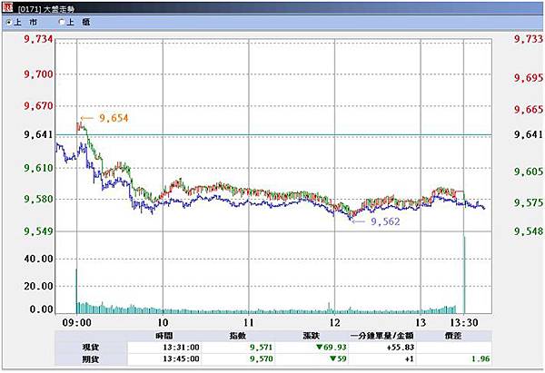The height and width of the screenshot is (373, 545).
Task: Click the 9,610 left axis value
Action: pyautogui.click(x=38, y=168)
